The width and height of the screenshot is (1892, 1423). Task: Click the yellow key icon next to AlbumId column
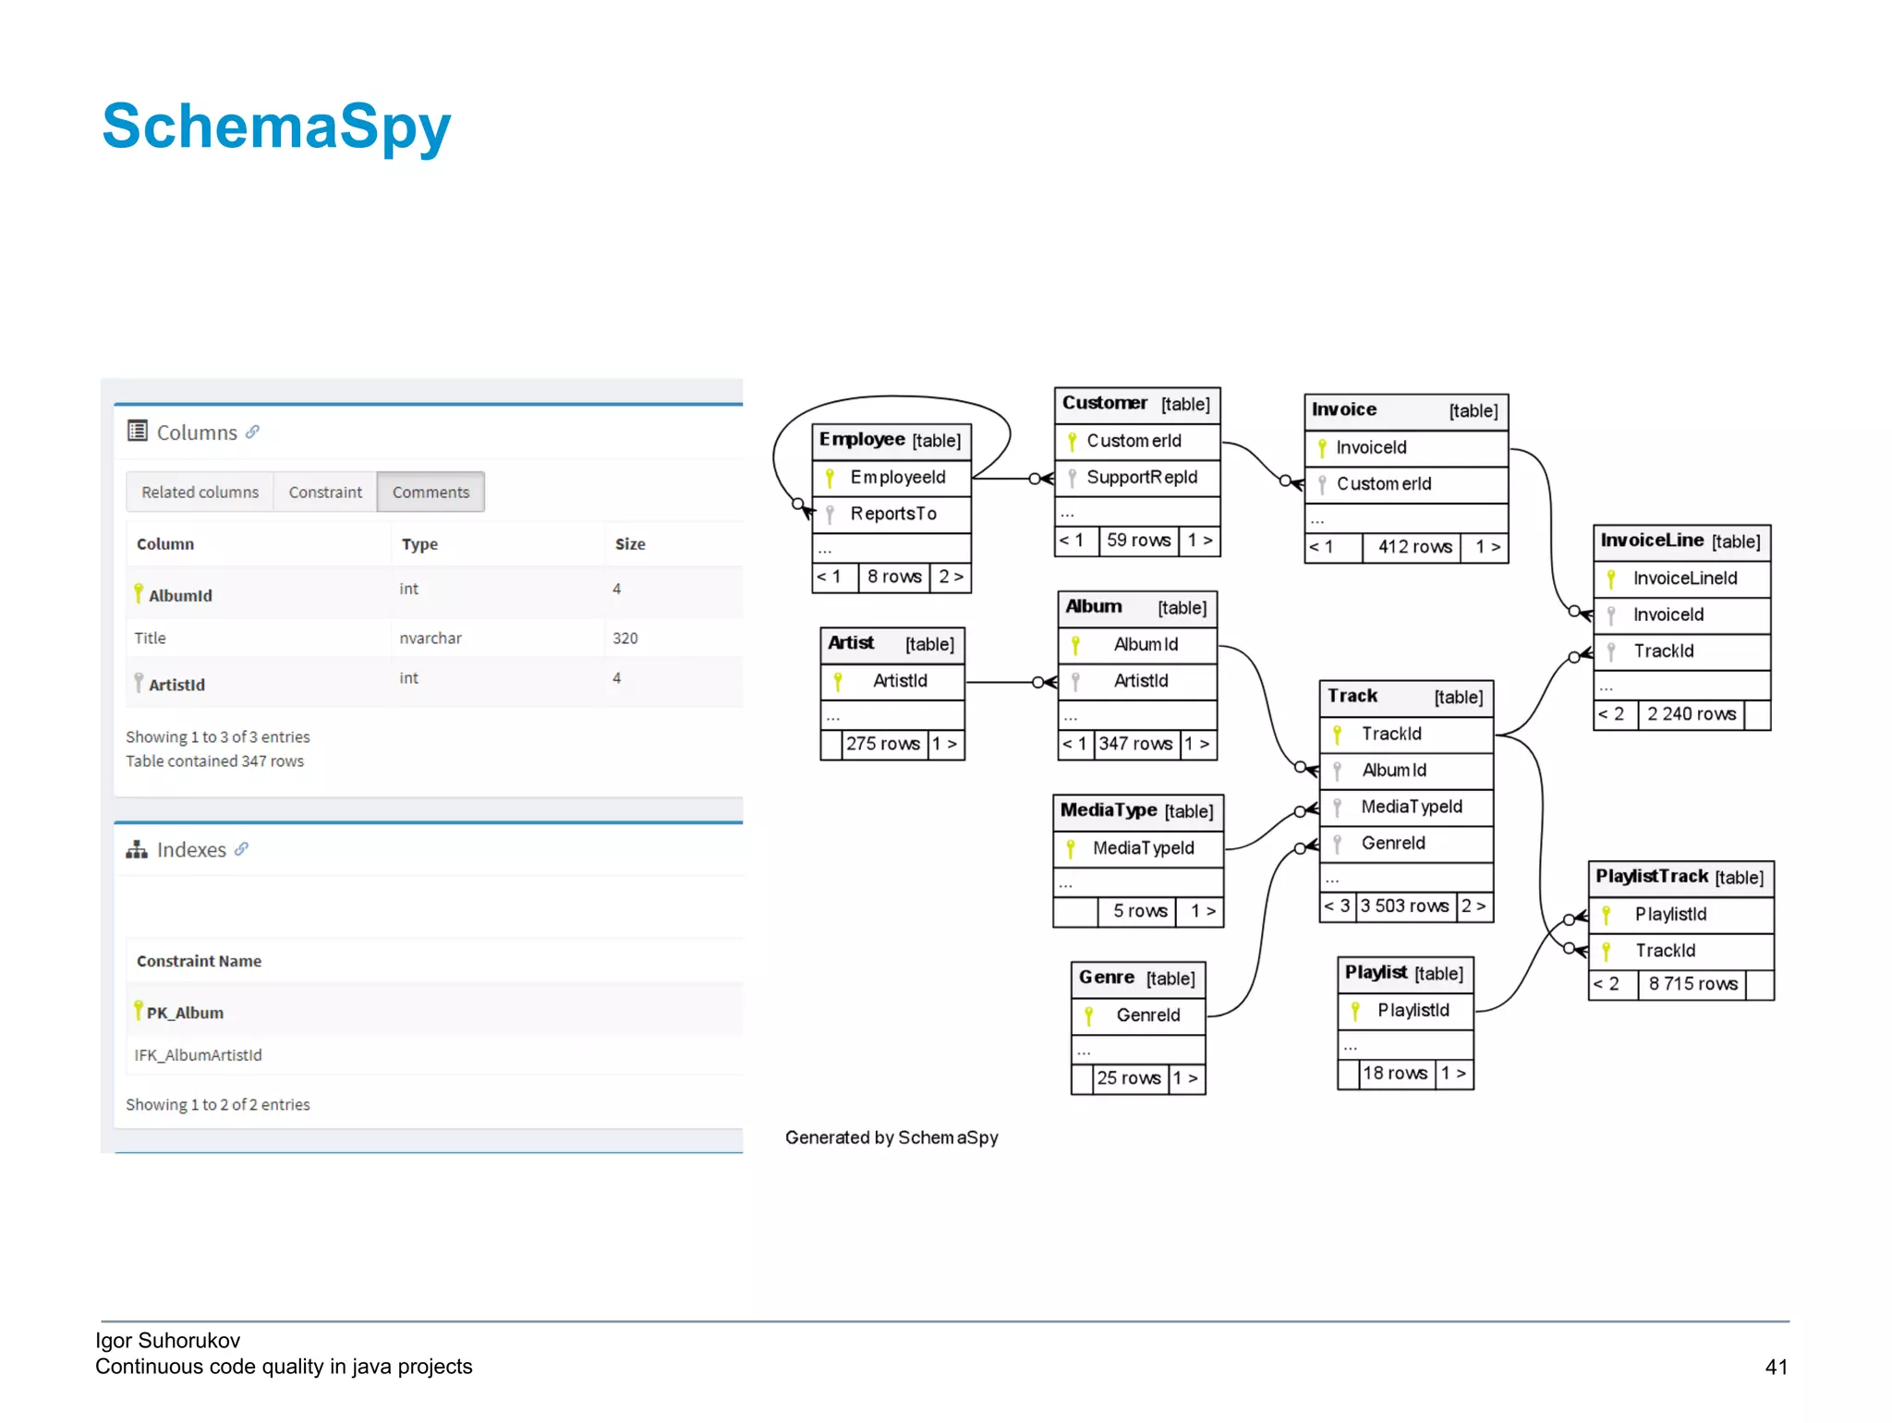[x=139, y=591]
